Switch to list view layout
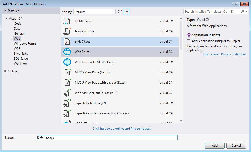The image size is (251, 152). click(x=126, y=12)
